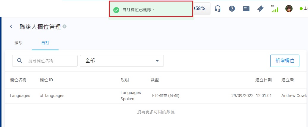Switch to the 預設 tab
This screenshot has width=308, height=127.
pyautogui.click(x=18, y=43)
